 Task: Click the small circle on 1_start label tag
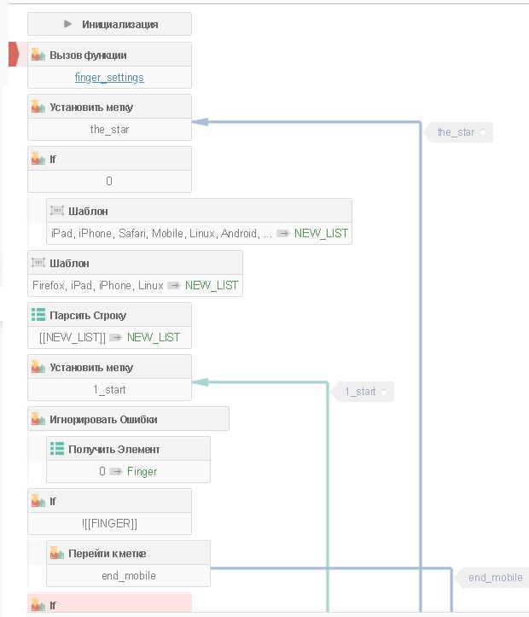pyautogui.click(x=384, y=392)
